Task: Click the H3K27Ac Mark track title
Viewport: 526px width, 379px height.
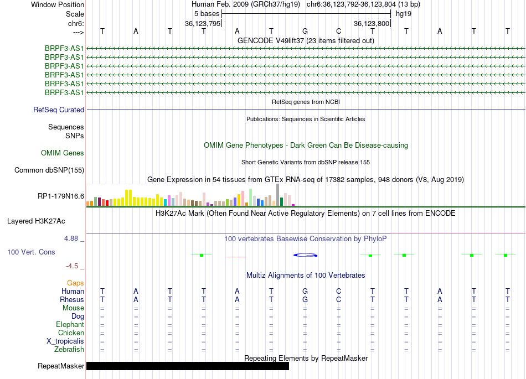Action: [x=306, y=214]
